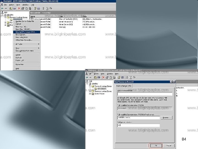Image resolution: width=198 pixels, height=149 pixels.
Task: Click New Server icon in bottom window toolbar
Action: (x=127, y=78)
